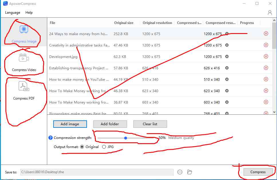Open settings gear for Development.jpg
This screenshot has height=180, width=277.
pos(227,56)
